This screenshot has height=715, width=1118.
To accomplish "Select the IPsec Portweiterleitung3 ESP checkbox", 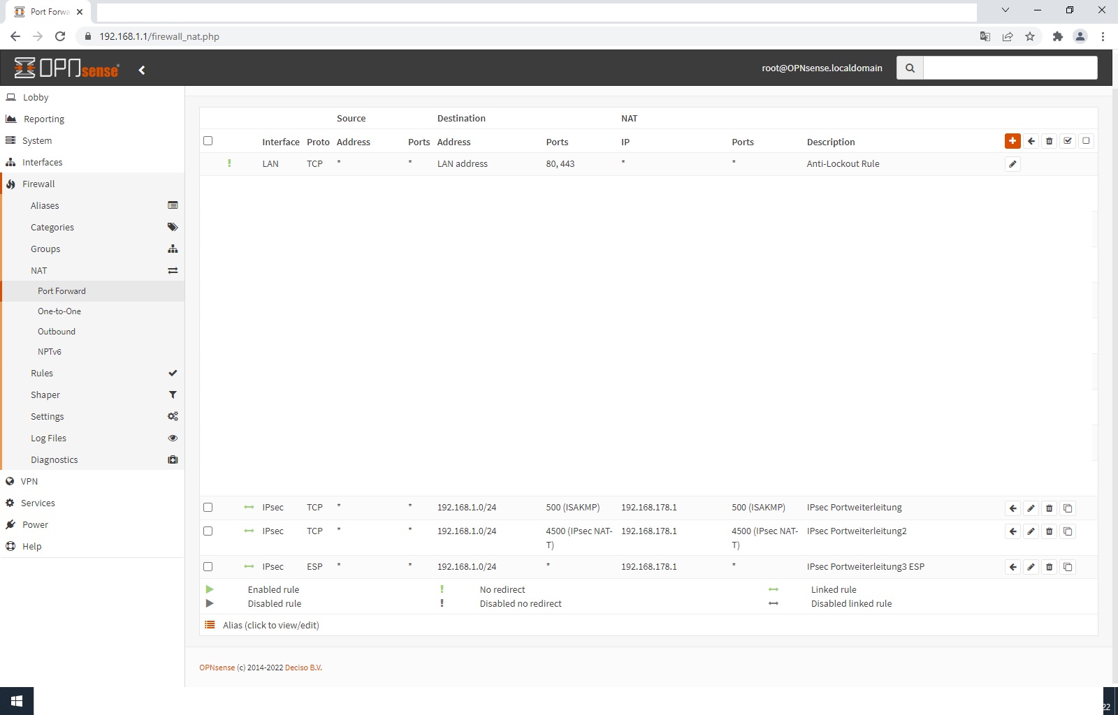I will (208, 567).
